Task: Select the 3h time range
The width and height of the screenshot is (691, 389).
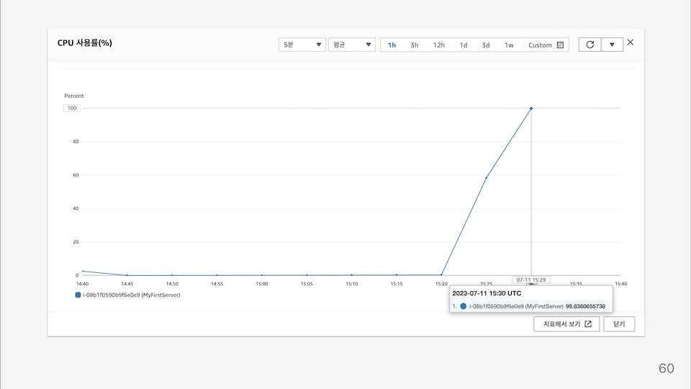Action: 415,45
